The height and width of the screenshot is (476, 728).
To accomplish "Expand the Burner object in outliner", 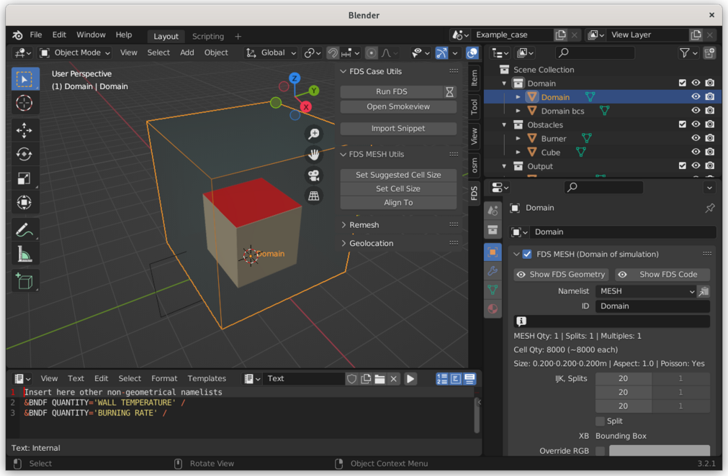I will point(518,138).
